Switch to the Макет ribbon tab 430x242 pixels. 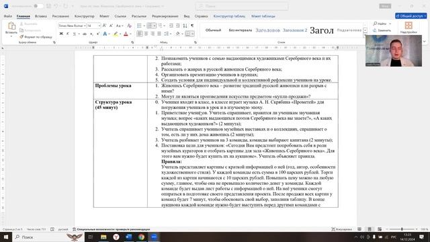tap(104, 16)
